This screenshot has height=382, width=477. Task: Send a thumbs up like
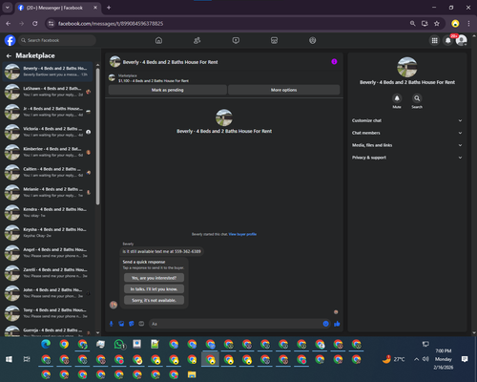(x=337, y=324)
